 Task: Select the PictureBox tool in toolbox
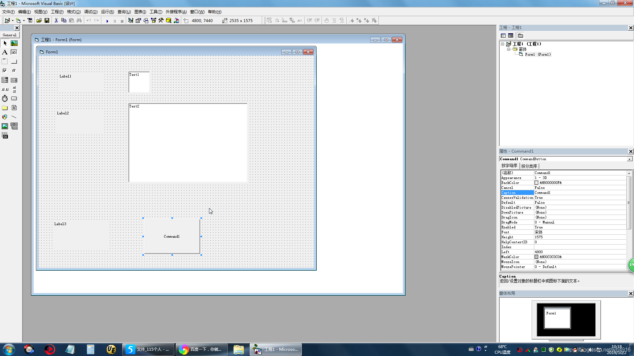(x=14, y=43)
